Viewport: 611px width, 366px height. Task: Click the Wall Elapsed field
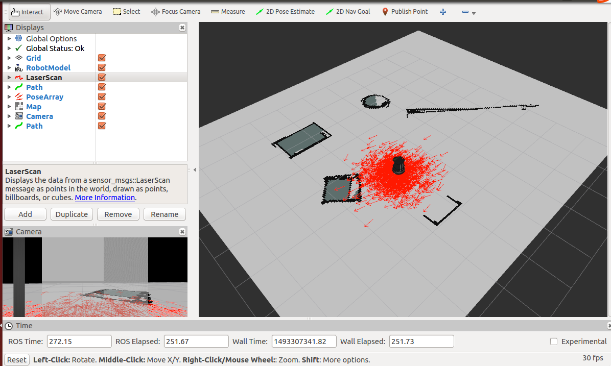tap(421, 341)
